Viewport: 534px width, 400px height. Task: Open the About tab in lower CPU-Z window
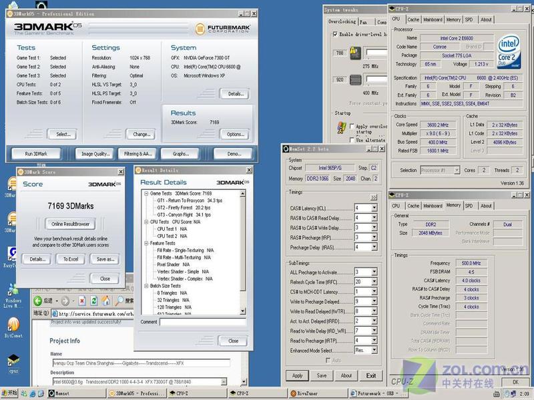point(486,206)
